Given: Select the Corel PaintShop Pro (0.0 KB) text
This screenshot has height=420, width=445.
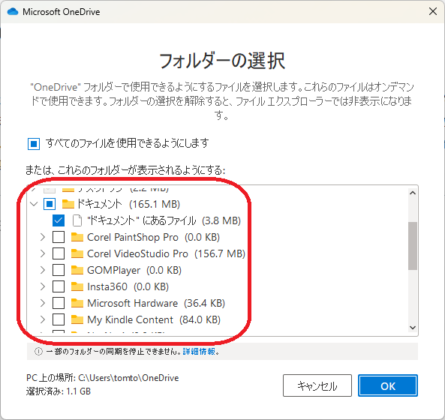Looking at the screenshot, I should 153,237.
